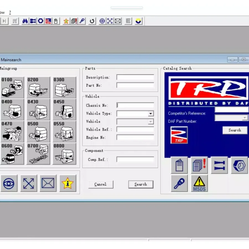249x249 pixels.
Task: Click the Search button beside Cancel
Action: pyautogui.click(x=141, y=184)
